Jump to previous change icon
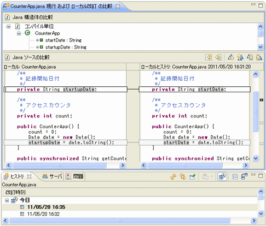This screenshot has height=226, width=266. coord(259,57)
